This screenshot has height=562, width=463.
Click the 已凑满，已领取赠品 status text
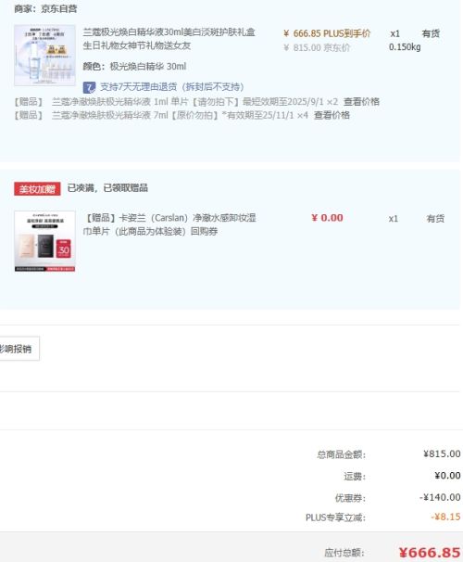(107, 188)
